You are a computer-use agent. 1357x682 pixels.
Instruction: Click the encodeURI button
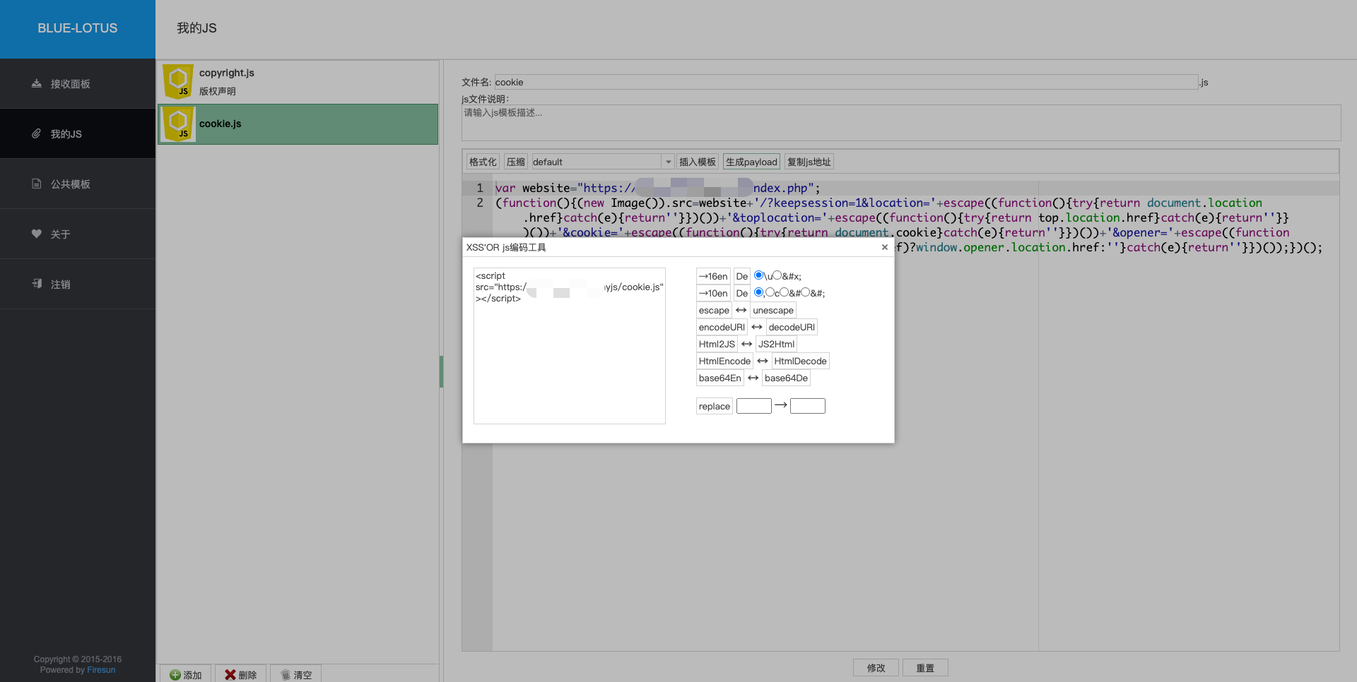click(x=722, y=327)
